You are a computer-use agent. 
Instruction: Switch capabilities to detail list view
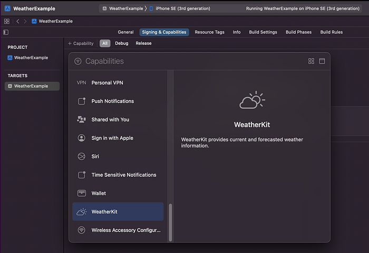coord(322,61)
